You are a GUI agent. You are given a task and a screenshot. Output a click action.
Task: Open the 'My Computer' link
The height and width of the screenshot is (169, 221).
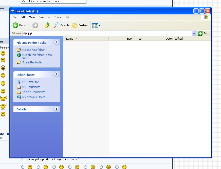(30, 82)
